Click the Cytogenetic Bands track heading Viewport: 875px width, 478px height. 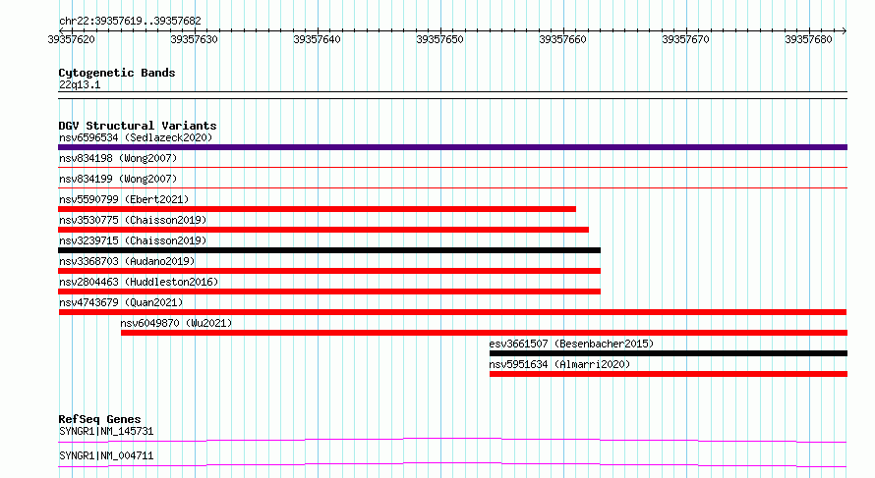tap(117, 73)
